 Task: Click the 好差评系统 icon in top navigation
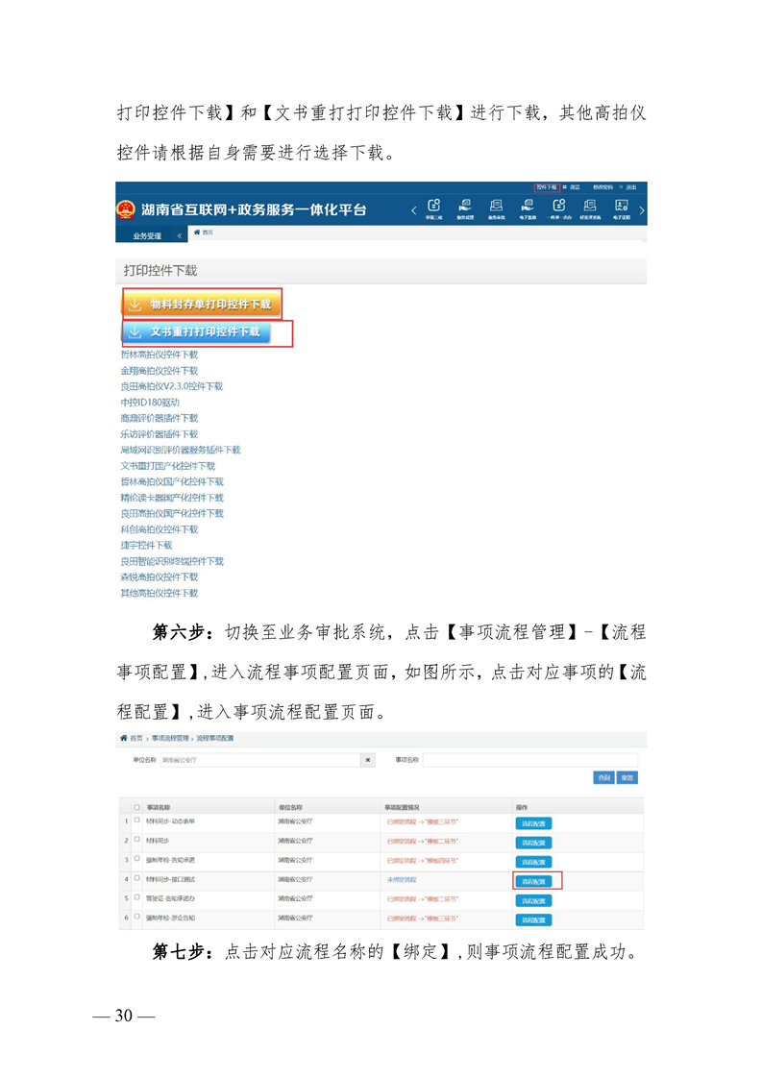coord(590,208)
